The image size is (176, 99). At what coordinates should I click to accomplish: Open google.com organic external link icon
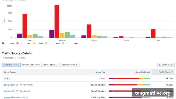click(x=17, y=85)
